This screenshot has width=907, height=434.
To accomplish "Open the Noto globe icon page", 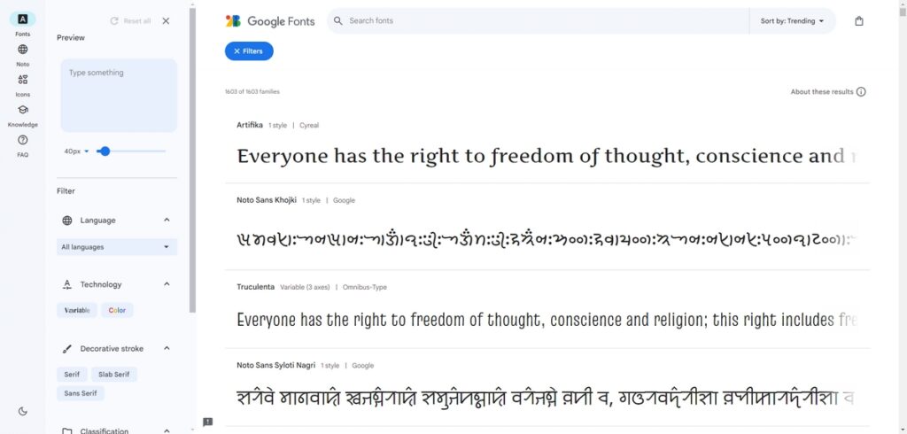I will (x=22, y=50).
